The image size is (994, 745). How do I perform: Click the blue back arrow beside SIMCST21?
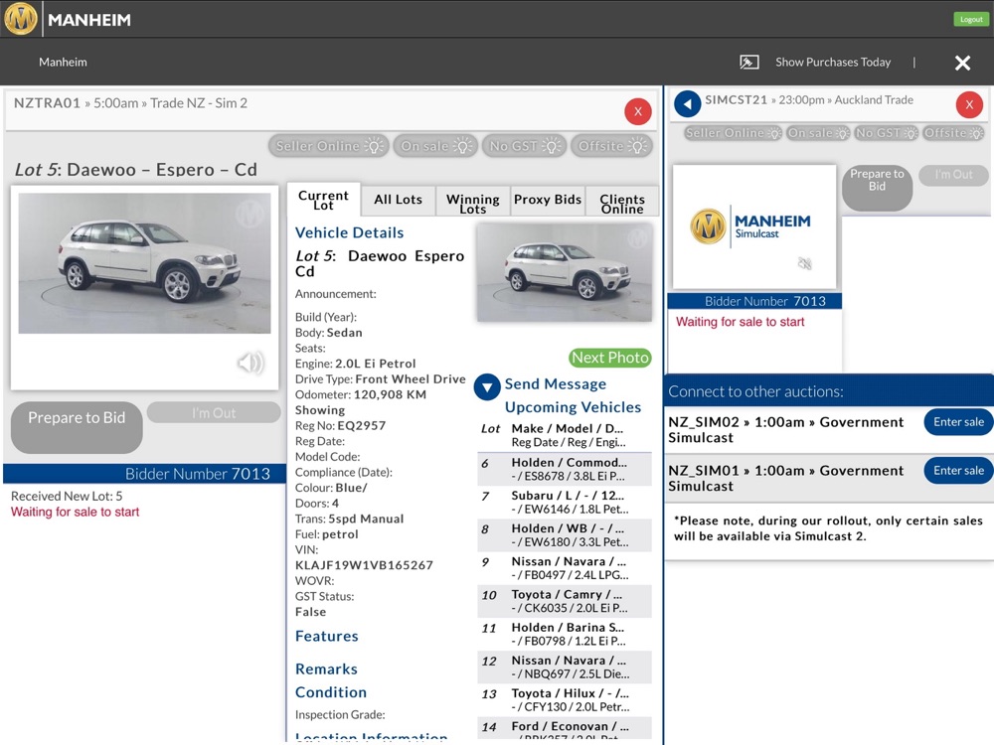tap(687, 104)
